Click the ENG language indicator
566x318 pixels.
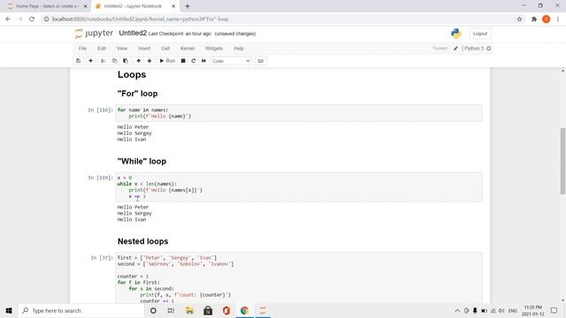point(513,310)
